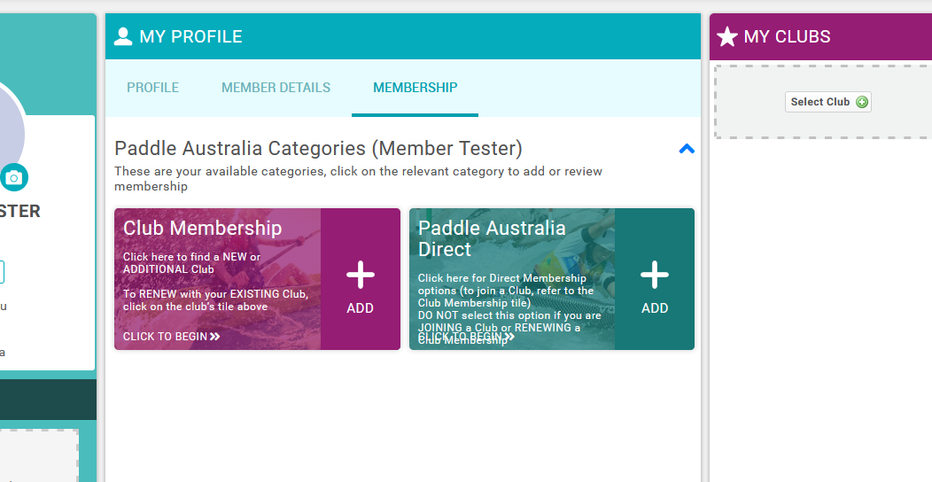Click ADD label on Club Membership tile

(x=360, y=308)
